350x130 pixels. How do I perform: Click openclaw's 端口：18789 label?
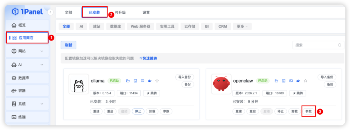(x=274, y=93)
